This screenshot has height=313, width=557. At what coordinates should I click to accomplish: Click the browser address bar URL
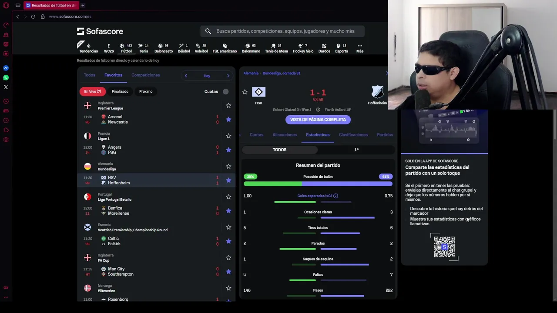70,17
